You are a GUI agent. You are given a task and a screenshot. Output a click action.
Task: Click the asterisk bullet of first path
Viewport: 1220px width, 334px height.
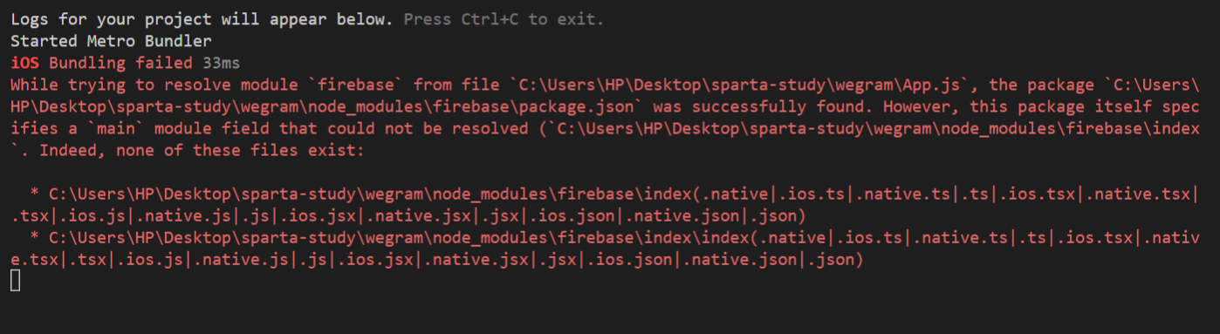[x=34, y=194]
